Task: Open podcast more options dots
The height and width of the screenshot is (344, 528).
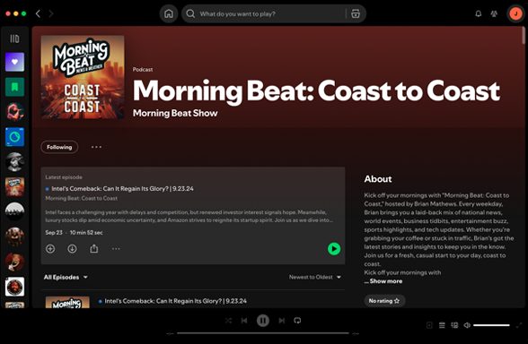Action: [x=96, y=147]
